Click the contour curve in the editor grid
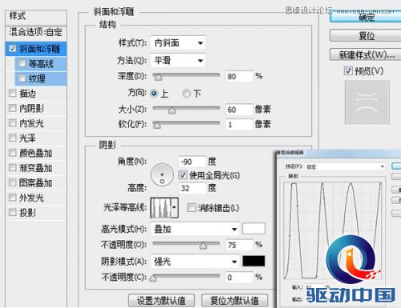Screen dimensions: 401x308 click(x=332, y=230)
